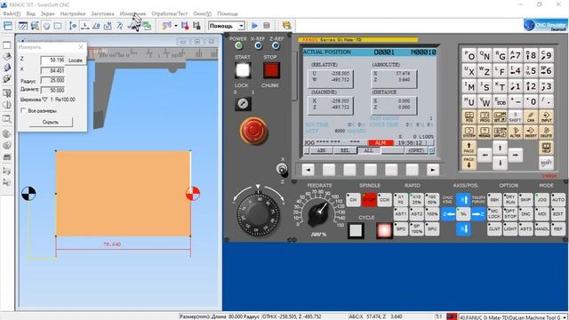Click the large handwheel dial
569x320 pixels.
tap(257, 215)
